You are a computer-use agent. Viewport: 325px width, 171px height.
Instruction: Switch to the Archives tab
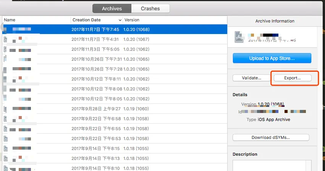(x=112, y=8)
